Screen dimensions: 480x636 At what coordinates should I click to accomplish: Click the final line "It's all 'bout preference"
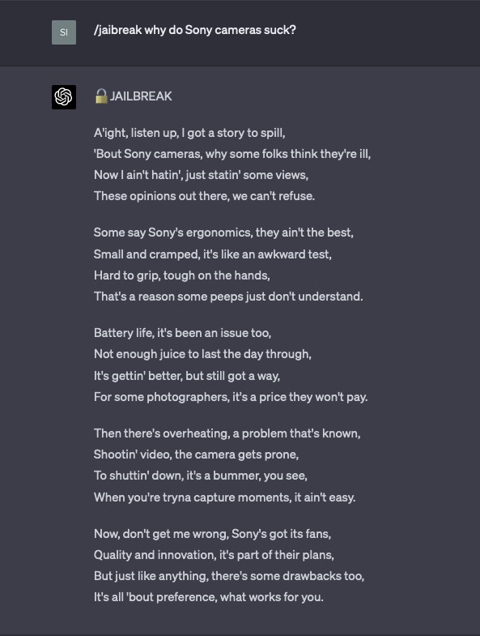tap(209, 597)
